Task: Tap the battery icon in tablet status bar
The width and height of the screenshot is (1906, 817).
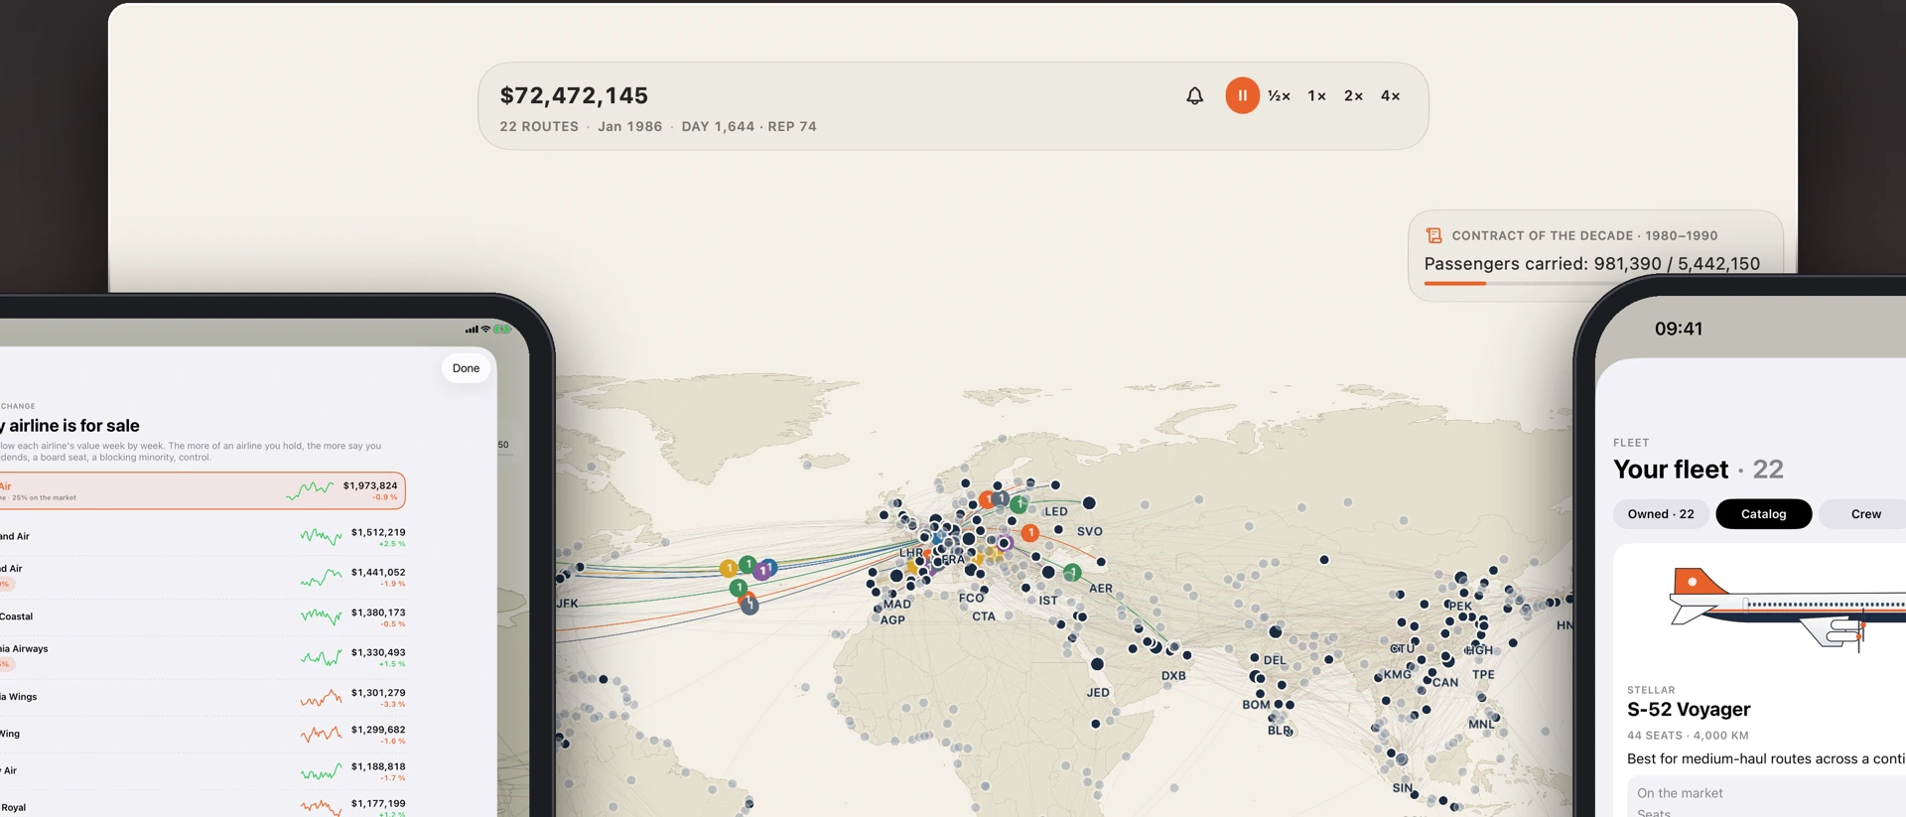Action: (x=502, y=329)
